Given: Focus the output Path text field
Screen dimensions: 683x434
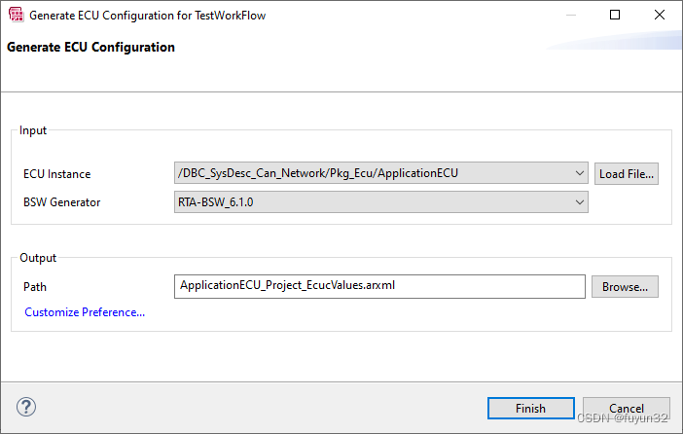Looking at the screenshot, I should (379, 286).
